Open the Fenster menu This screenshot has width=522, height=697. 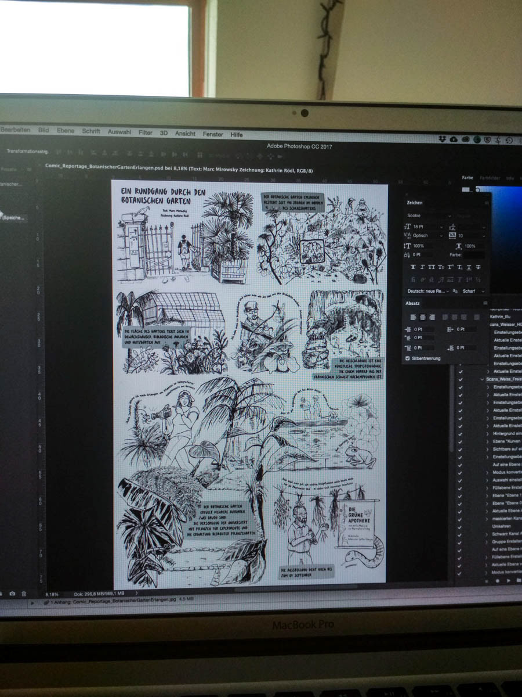(x=213, y=134)
